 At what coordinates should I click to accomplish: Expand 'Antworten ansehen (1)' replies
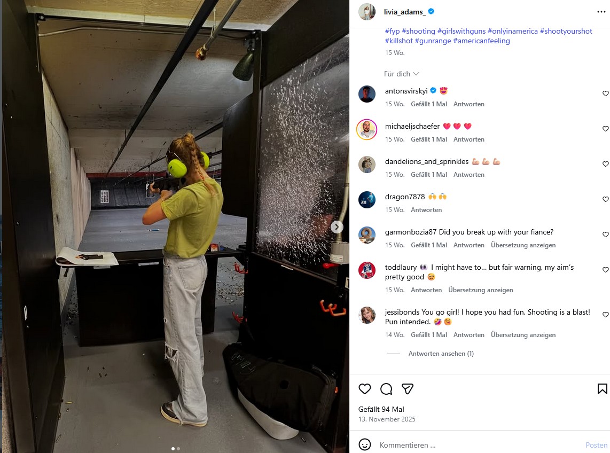[441, 353]
